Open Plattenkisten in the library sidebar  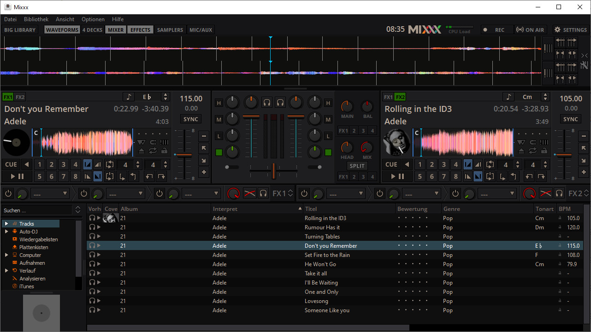[x=34, y=247]
